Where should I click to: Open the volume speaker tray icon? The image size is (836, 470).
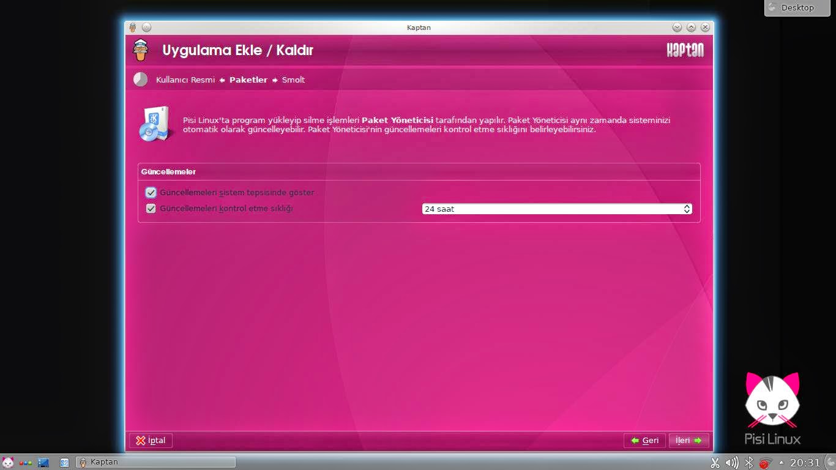731,463
